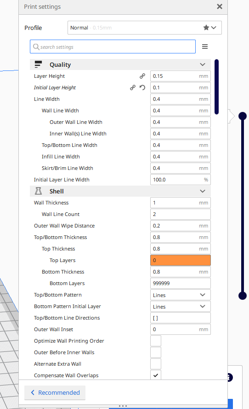249x409 pixels.
Task: Click the star icon in Profile box
Action: [206, 28]
